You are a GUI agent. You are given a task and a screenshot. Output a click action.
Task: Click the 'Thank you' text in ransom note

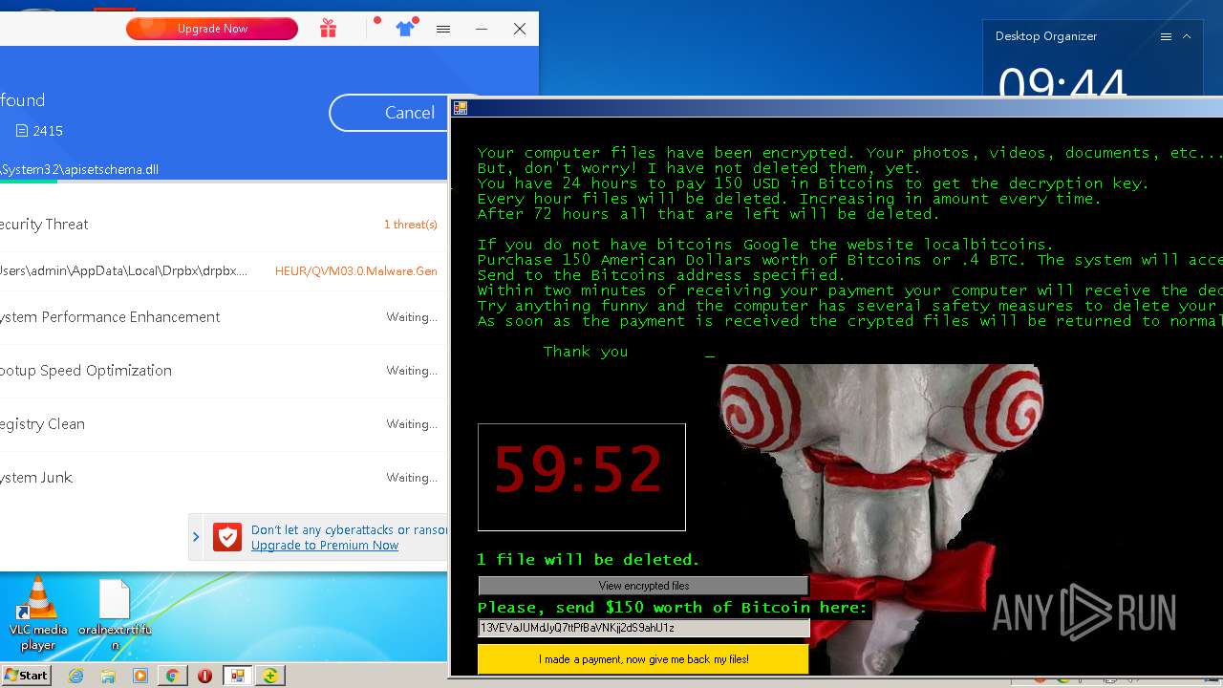(x=586, y=352)
